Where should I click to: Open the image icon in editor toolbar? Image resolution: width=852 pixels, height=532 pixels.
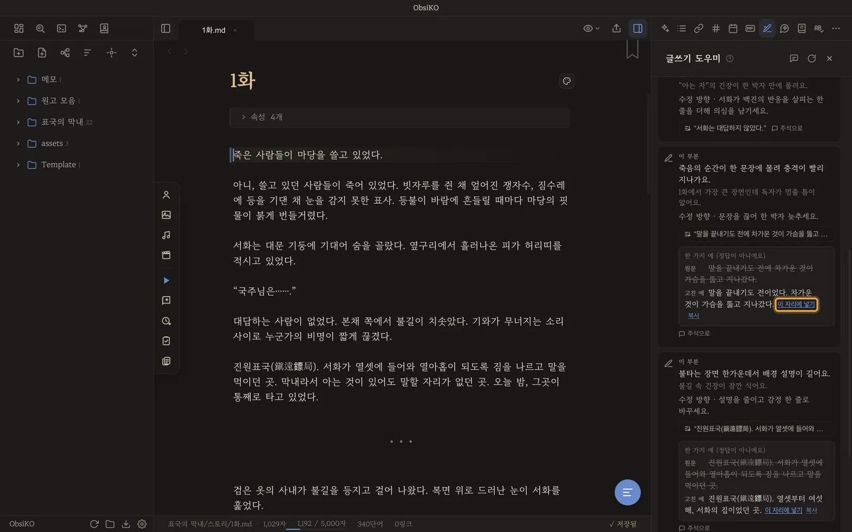(x=166, y=215)
